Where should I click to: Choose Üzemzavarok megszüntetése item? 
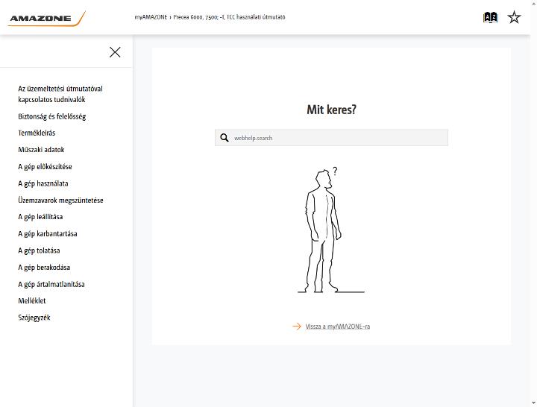[60, 201]
